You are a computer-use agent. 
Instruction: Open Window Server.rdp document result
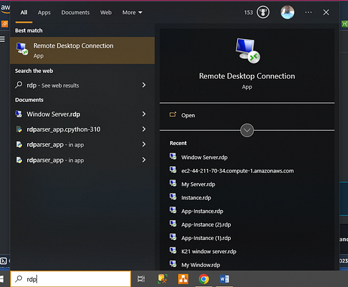click(82, 114)
